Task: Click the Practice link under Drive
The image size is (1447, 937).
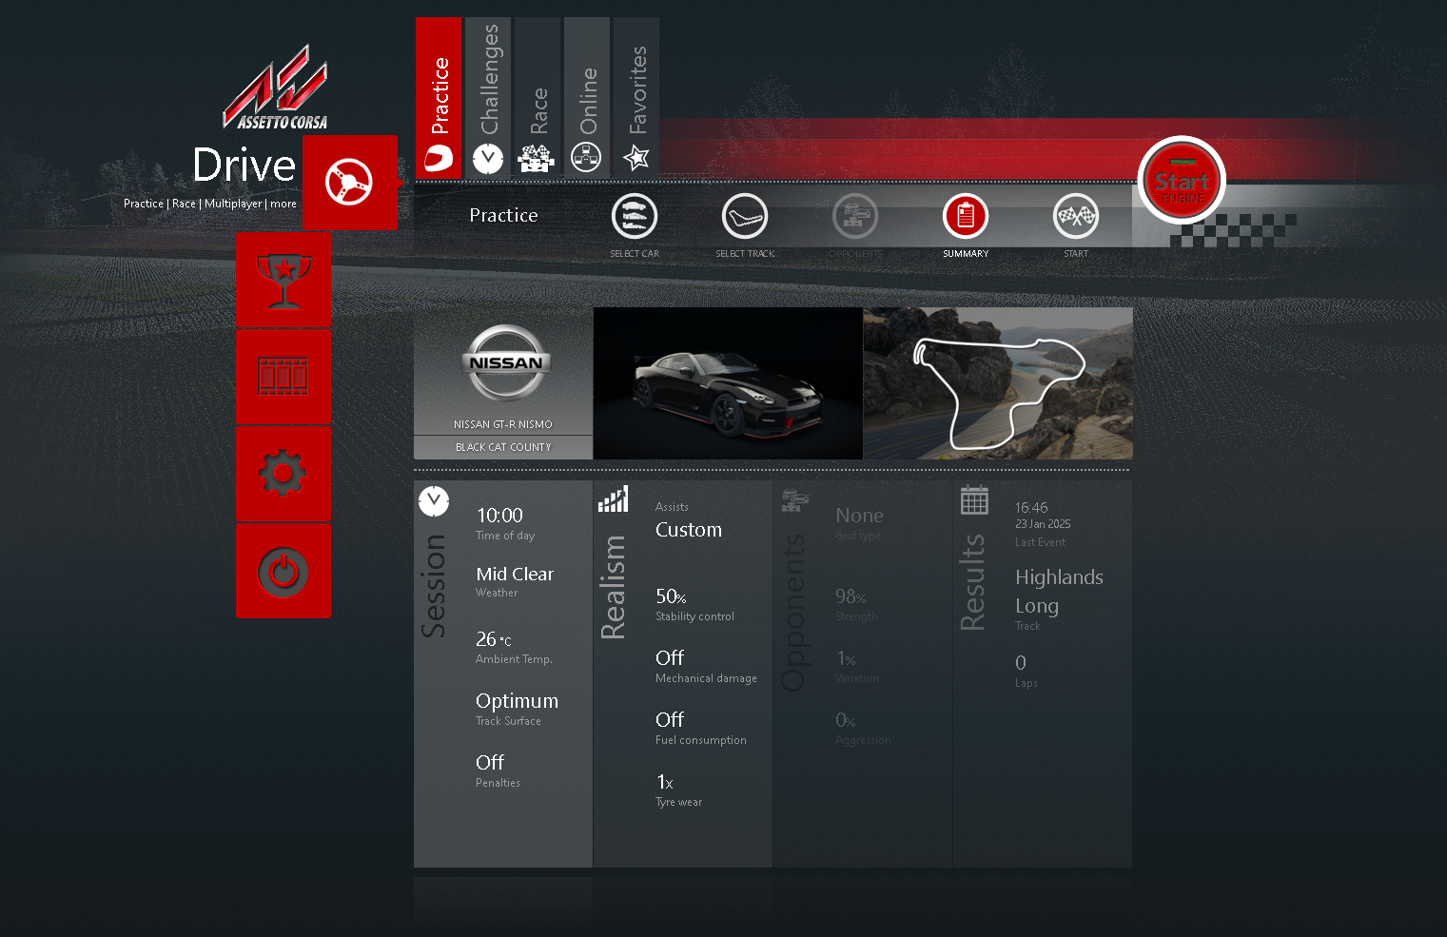Action: [144, 204]
